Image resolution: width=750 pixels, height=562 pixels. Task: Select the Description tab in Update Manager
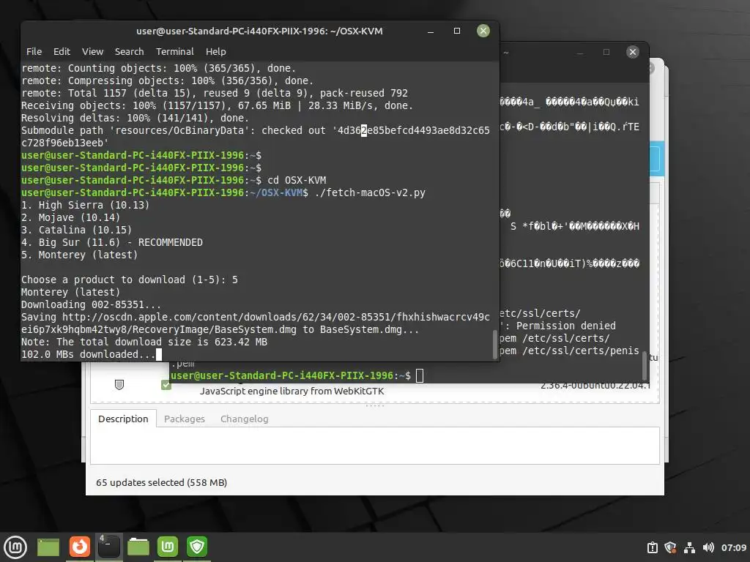tap(123, 419)
